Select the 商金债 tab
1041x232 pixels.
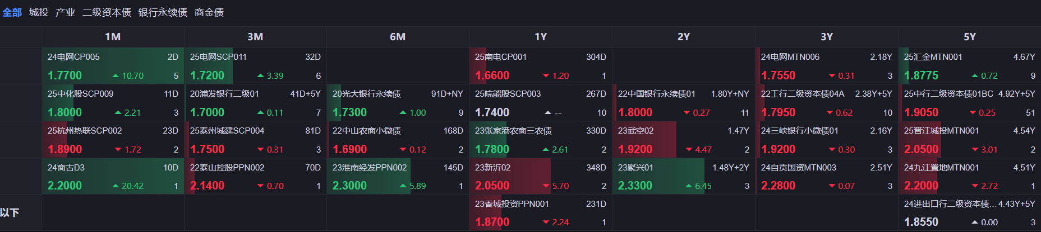[x=209, y=12]
